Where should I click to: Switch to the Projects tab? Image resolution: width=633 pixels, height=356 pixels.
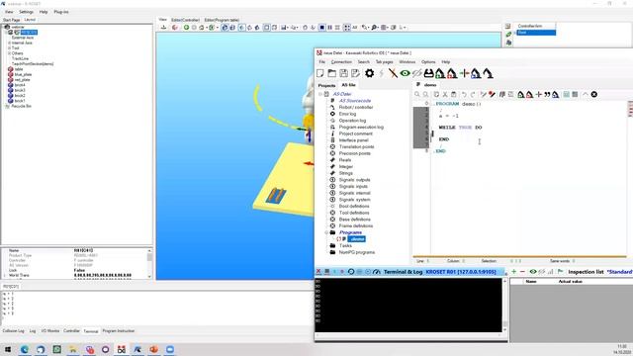[326, 85]
